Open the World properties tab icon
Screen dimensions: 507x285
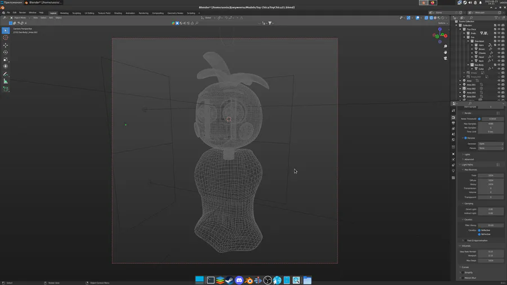point(453,140)
